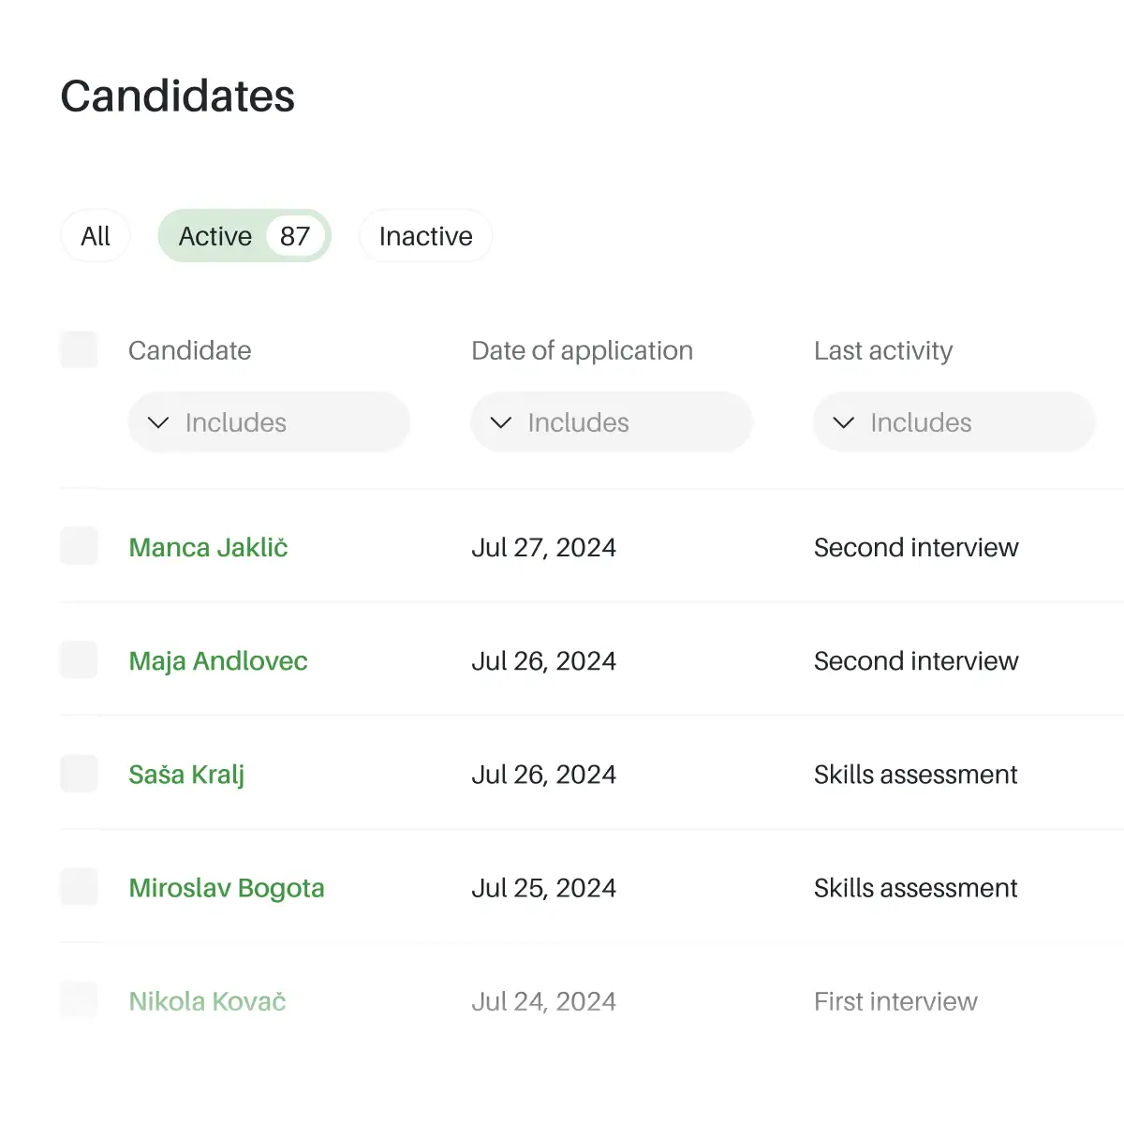The width and height of the screenshot is (1124, 1124).
Task: Open Manca Jaklič's candidate profile
Action: pyautogui.click(x=208, y=548)
